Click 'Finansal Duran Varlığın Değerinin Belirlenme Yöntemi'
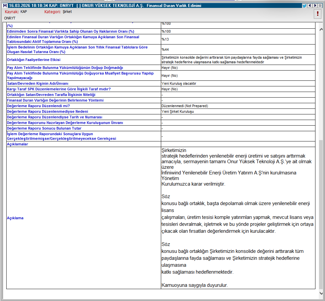The height and width of the screenshot is (301, 325). [55, 100]
